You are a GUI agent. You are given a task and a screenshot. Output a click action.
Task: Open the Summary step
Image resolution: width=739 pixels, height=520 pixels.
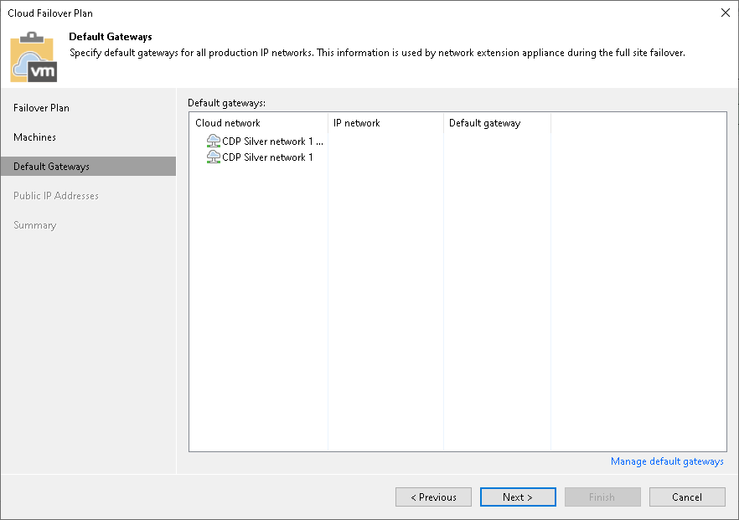coord(34,224)
